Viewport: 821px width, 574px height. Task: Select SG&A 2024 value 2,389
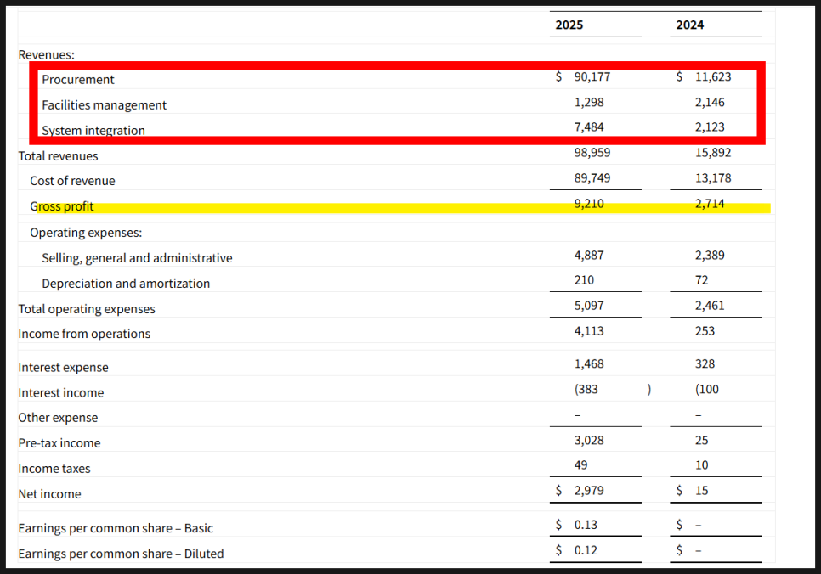click(x=710, y=256)
